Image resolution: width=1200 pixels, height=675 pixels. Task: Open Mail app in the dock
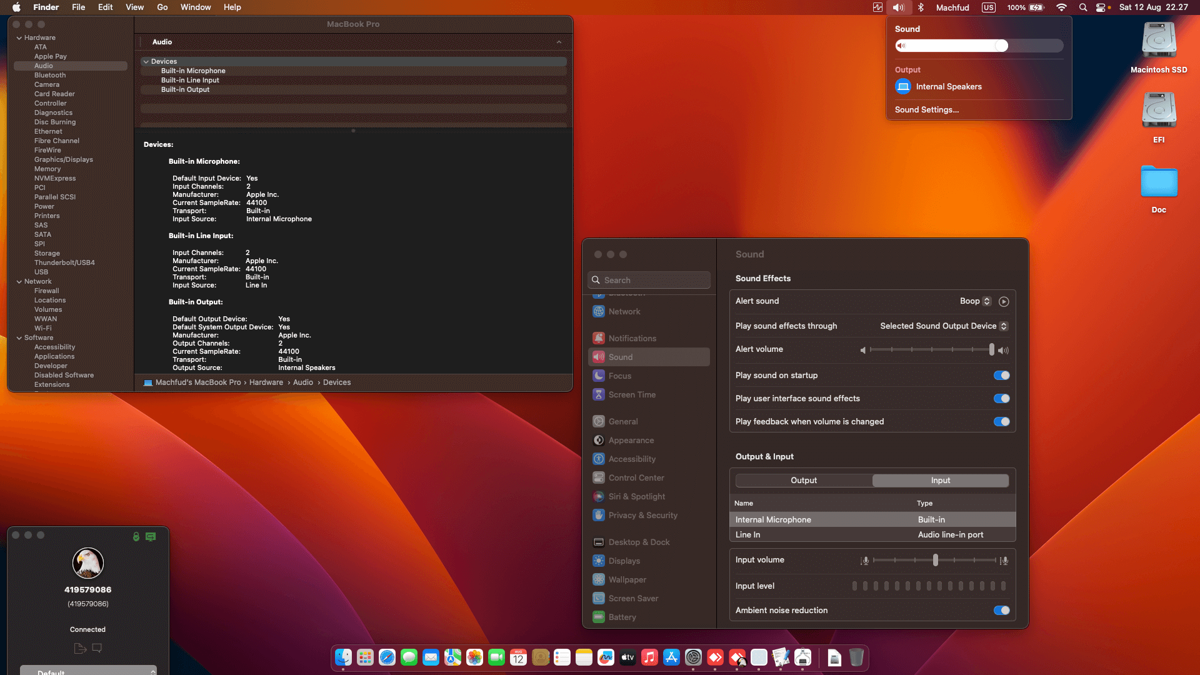(x=431, y=657)
